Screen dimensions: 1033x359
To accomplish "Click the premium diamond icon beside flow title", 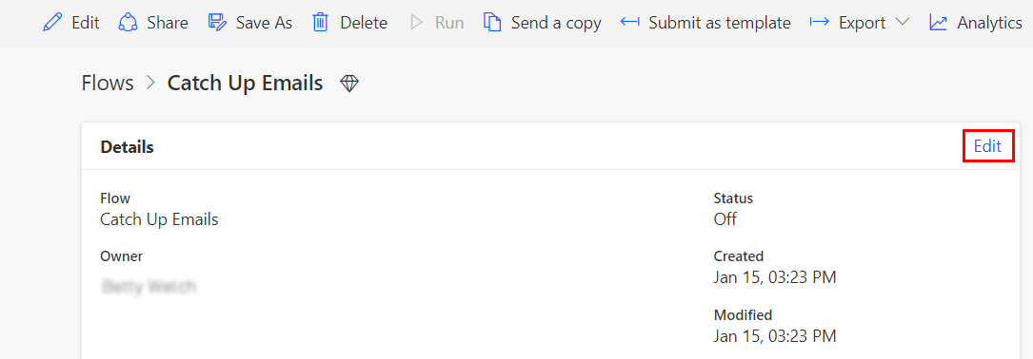I will [349, 84].
